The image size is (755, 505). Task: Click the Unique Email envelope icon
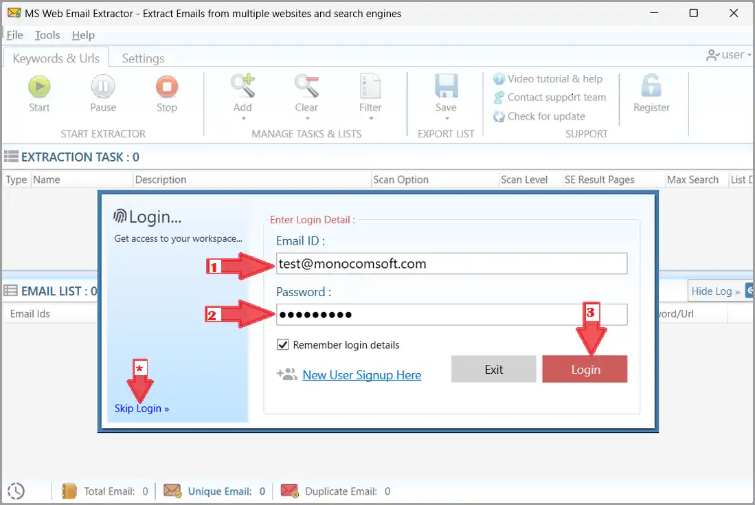[x=172, y=491]
